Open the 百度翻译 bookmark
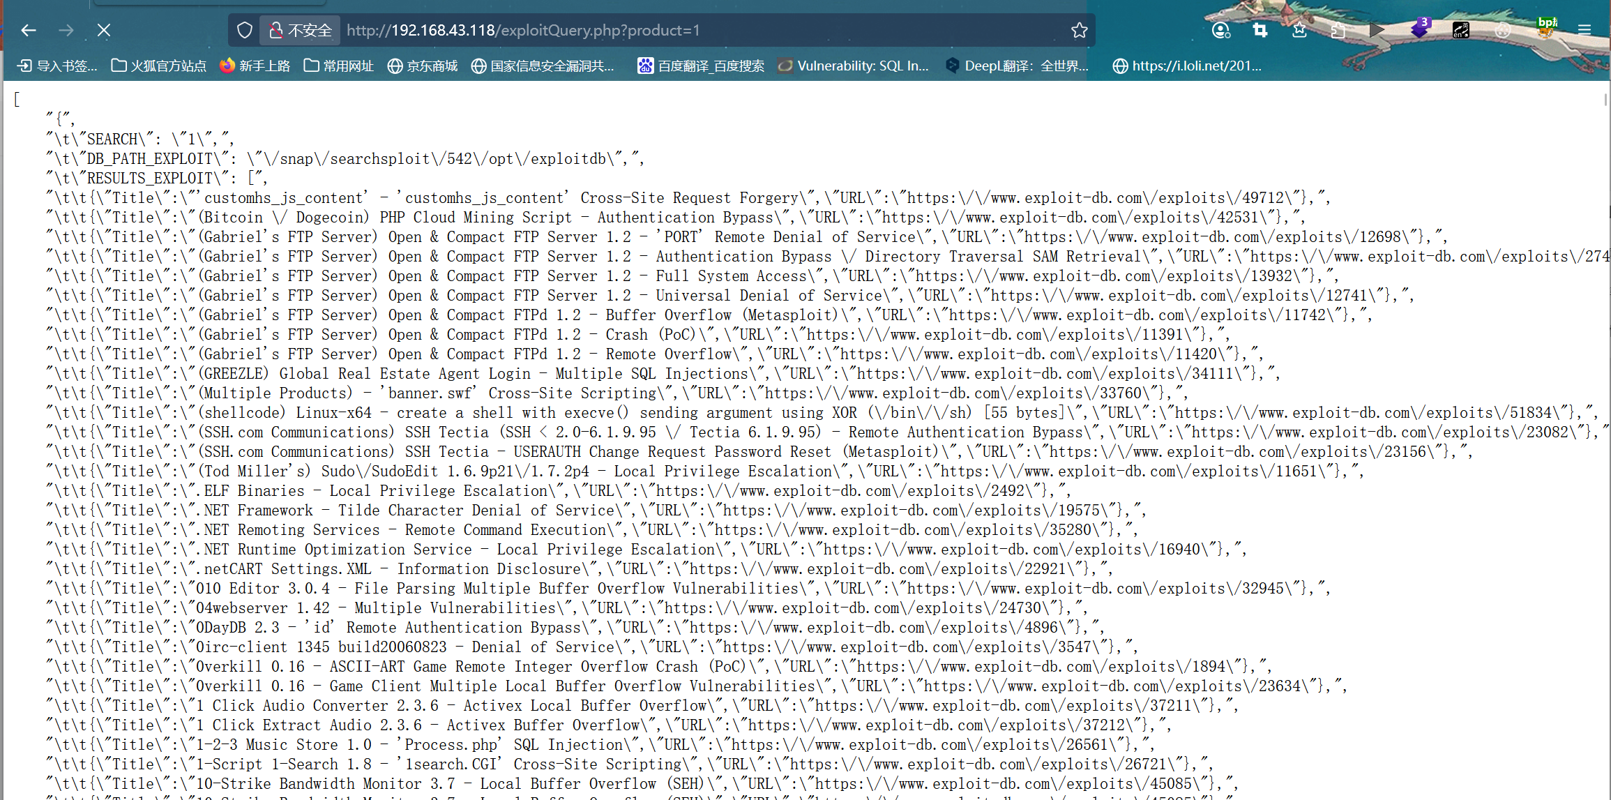The image size is (1611, 800). (701, 66)
